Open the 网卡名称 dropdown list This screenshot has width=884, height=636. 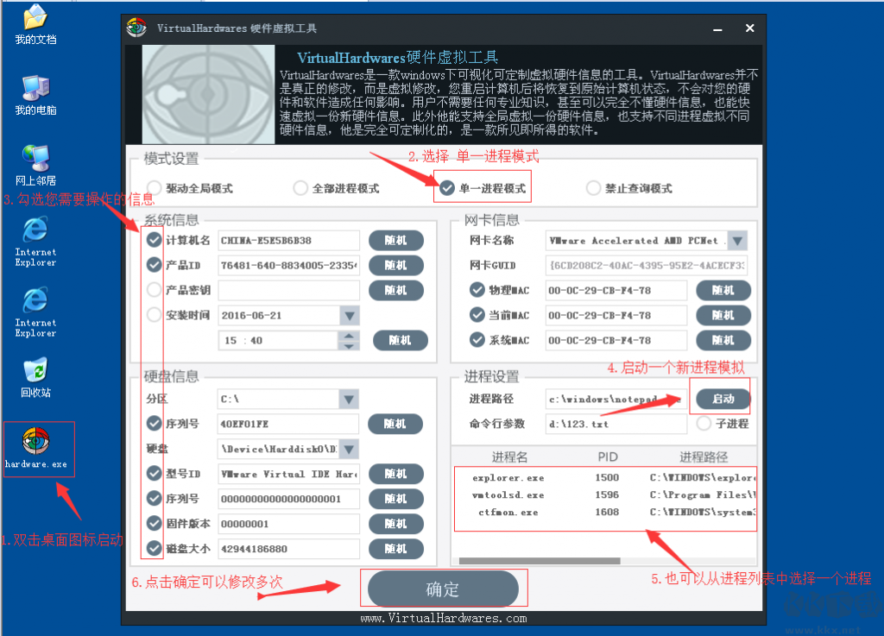point(737,240)
